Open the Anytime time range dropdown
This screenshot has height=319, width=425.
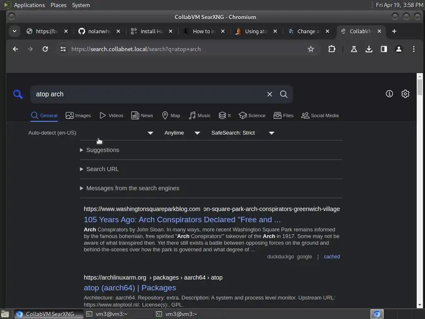pos(182,133)
